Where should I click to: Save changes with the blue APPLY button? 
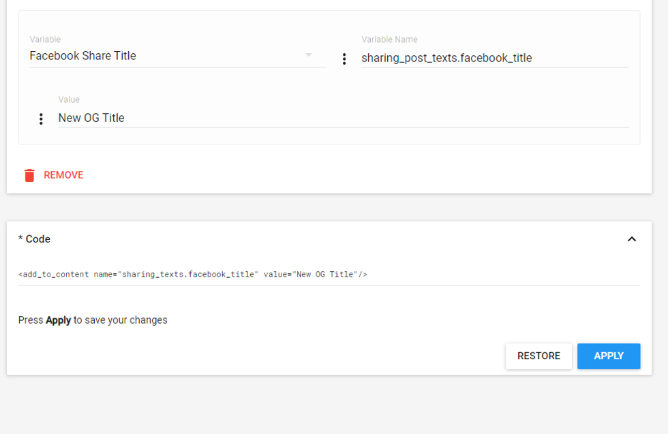609,356
